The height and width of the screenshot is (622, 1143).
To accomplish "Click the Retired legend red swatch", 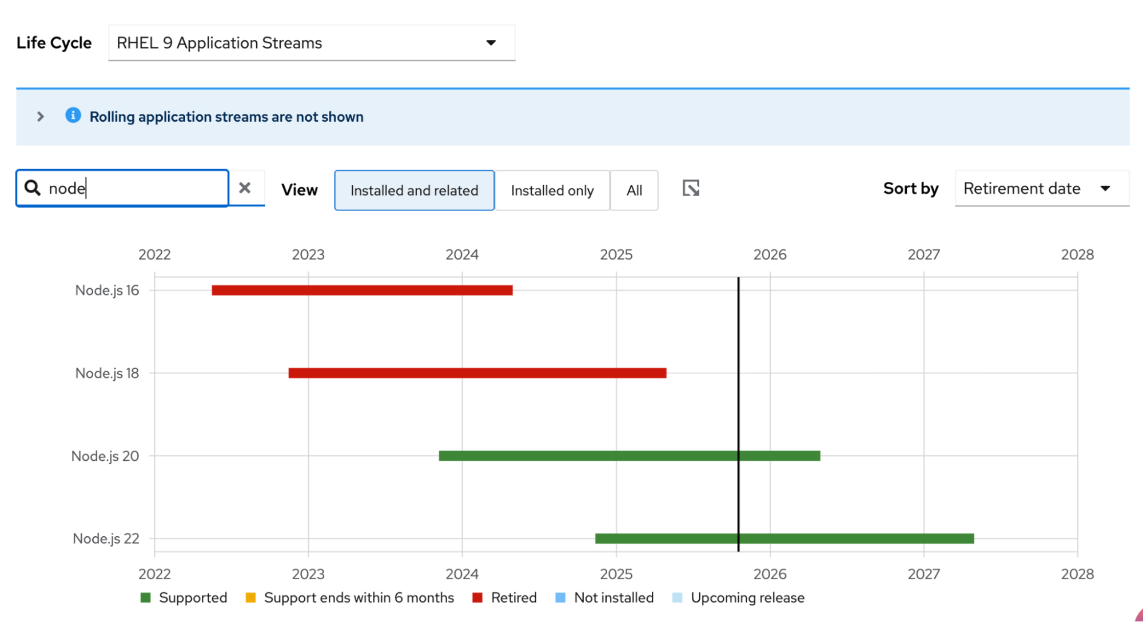I will pyautogui.click(x=477, y=597).
